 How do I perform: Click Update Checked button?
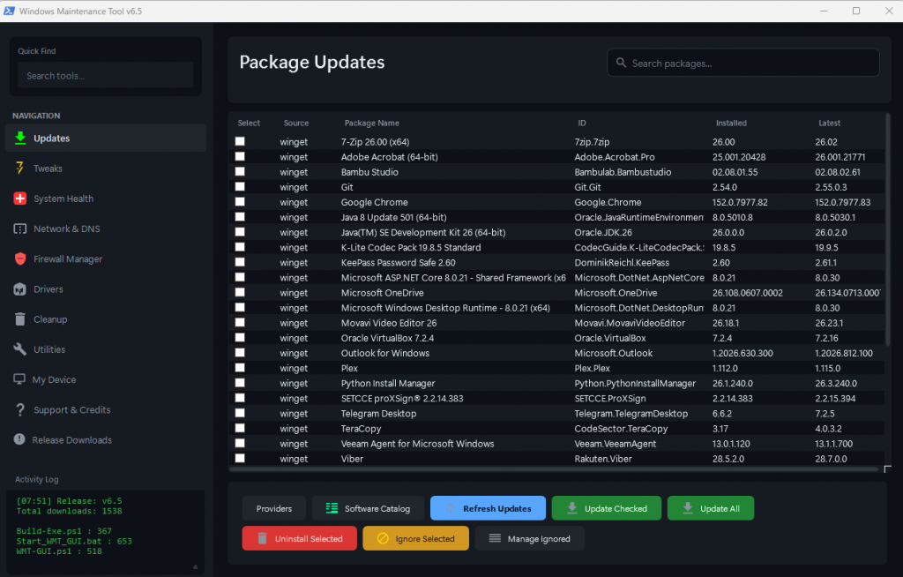click(x=607, y=508)
